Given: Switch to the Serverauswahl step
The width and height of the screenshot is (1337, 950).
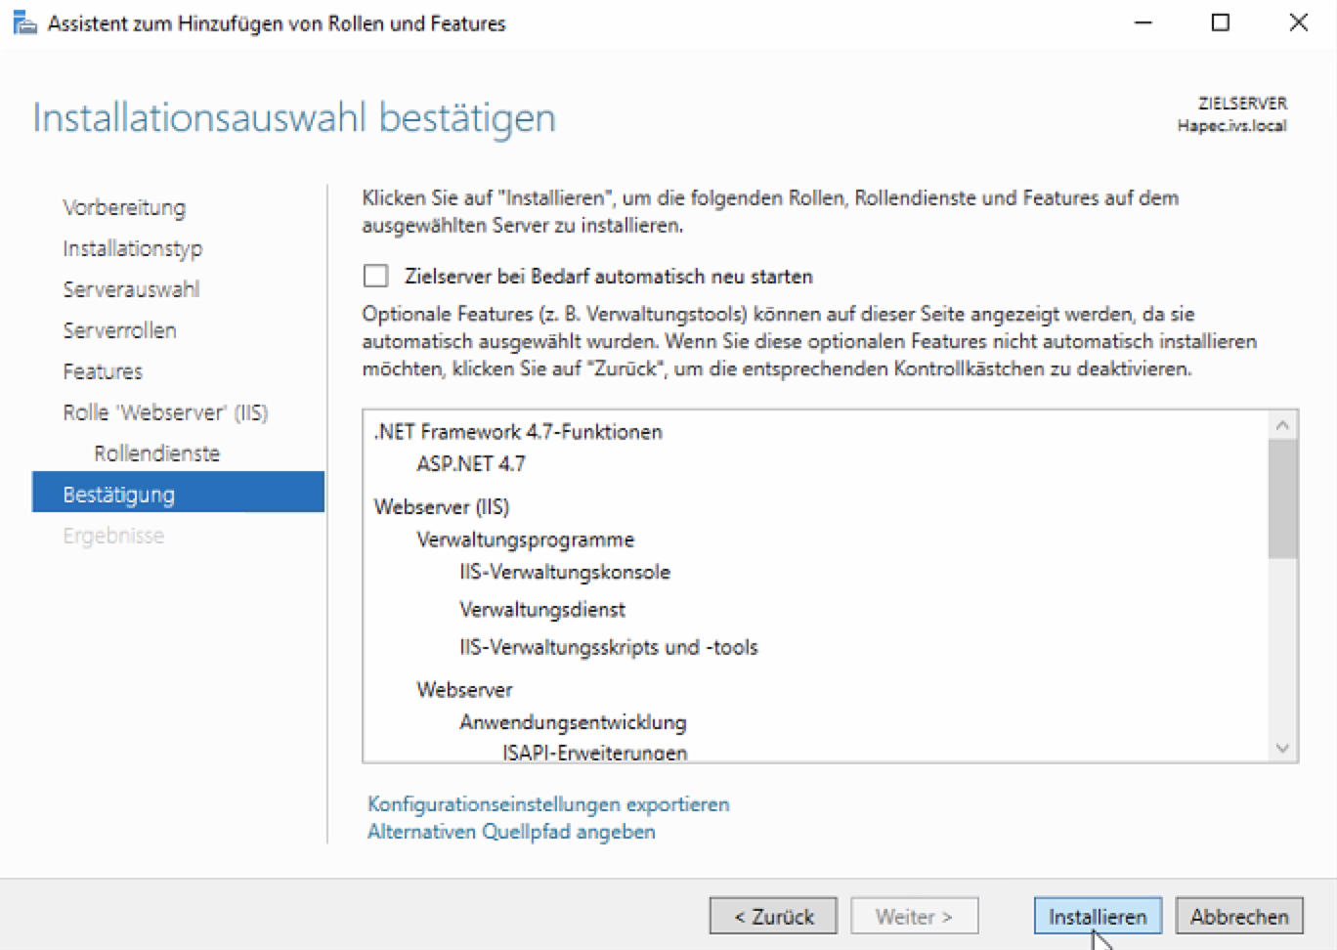Looking at the screenshot, I should tap(131, 289).
